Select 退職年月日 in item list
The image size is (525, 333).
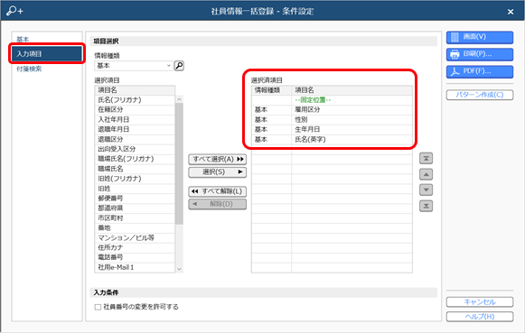pyautogui.click(x=135, y=129)
